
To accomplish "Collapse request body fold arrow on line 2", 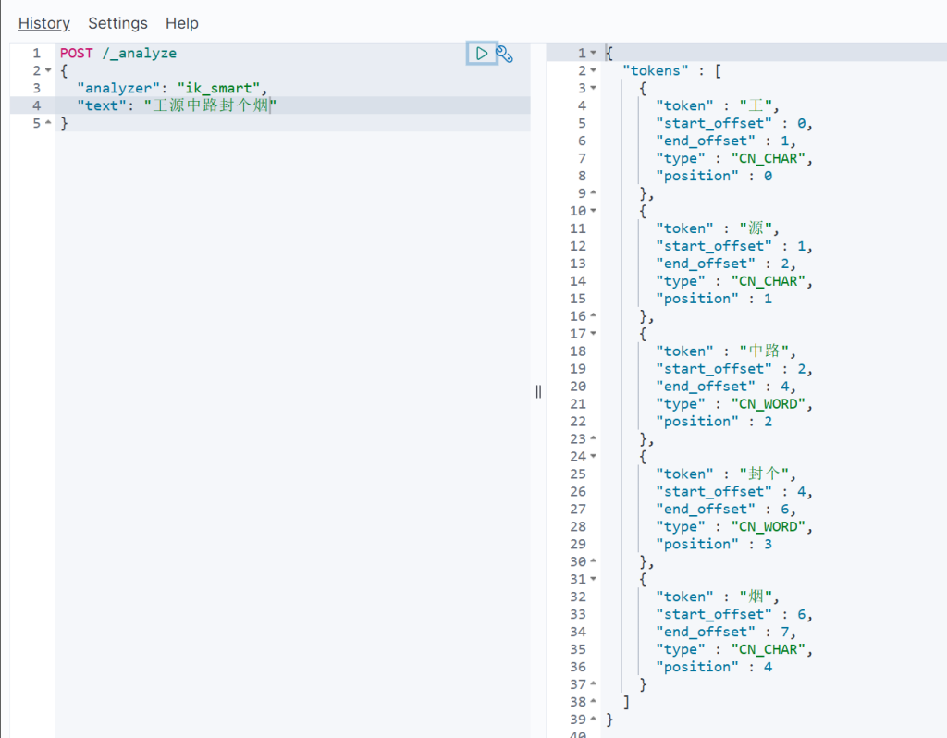I will pos(47,71).
